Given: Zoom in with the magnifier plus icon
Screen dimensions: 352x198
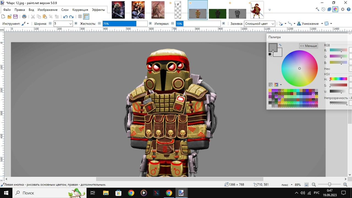Looking at the screenshot, I should (345, 185).
